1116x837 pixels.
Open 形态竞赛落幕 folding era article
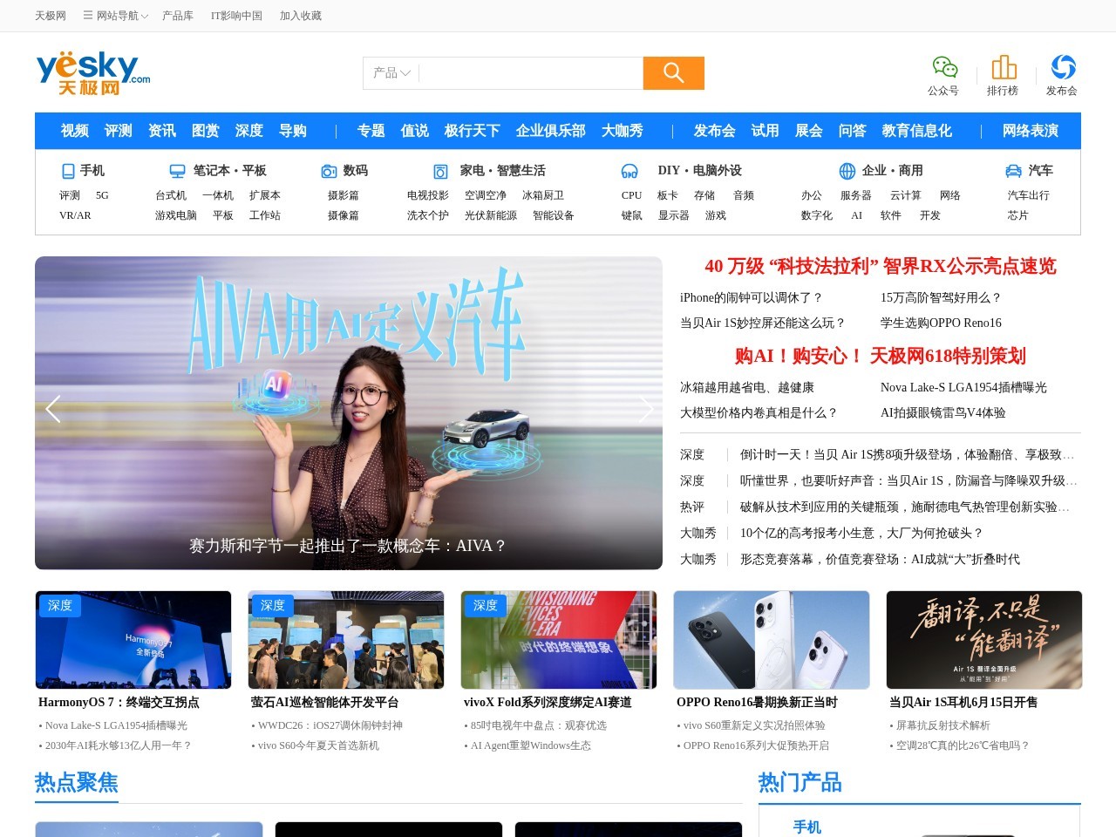click(880, 560)
